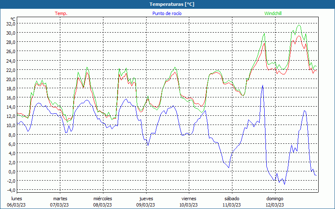Click the viernes day label
Viewport: 335px width, 209px height.
click(189, 199)
